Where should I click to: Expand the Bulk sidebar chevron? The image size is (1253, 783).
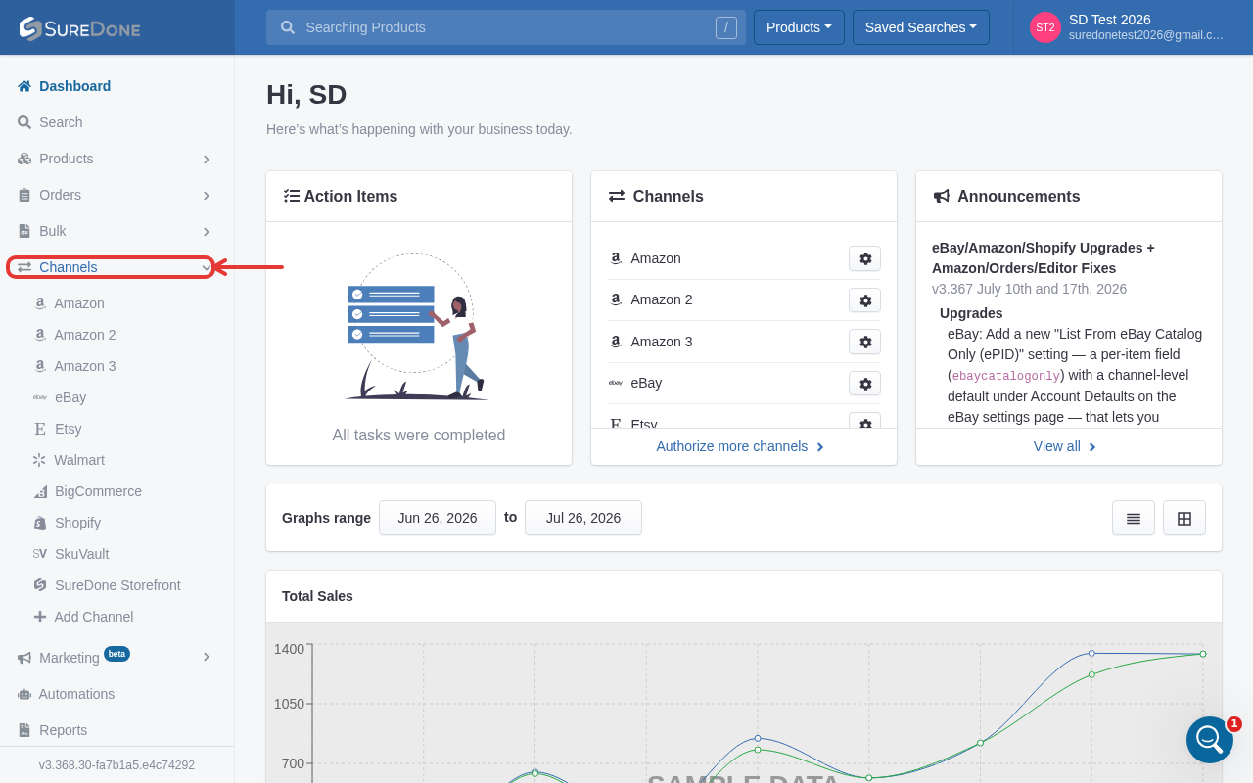point(207,231)
